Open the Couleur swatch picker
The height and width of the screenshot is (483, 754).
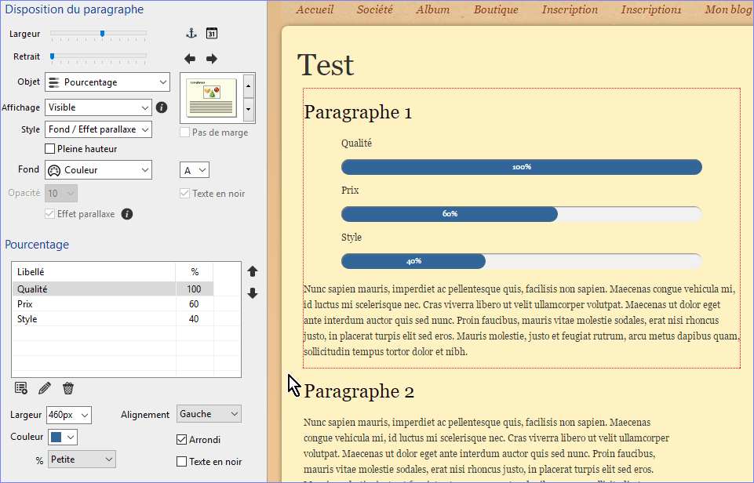[63, 437]
